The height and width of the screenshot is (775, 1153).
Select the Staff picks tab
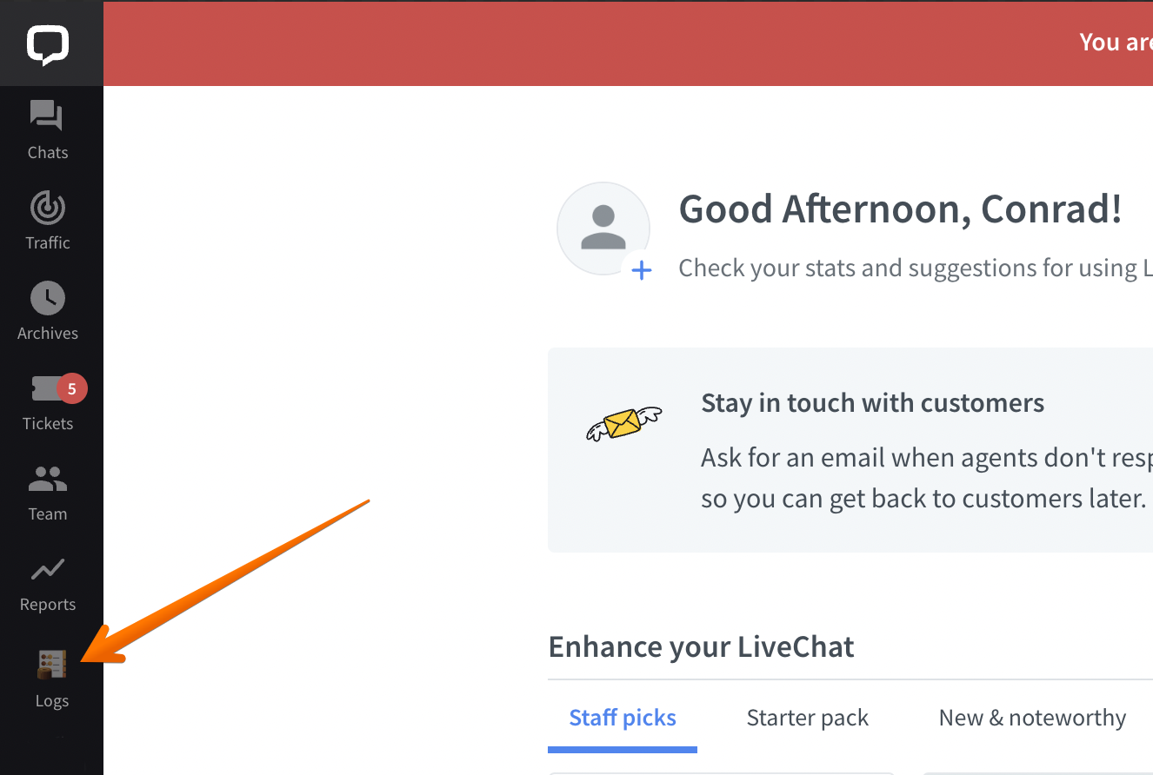point(623,718)
